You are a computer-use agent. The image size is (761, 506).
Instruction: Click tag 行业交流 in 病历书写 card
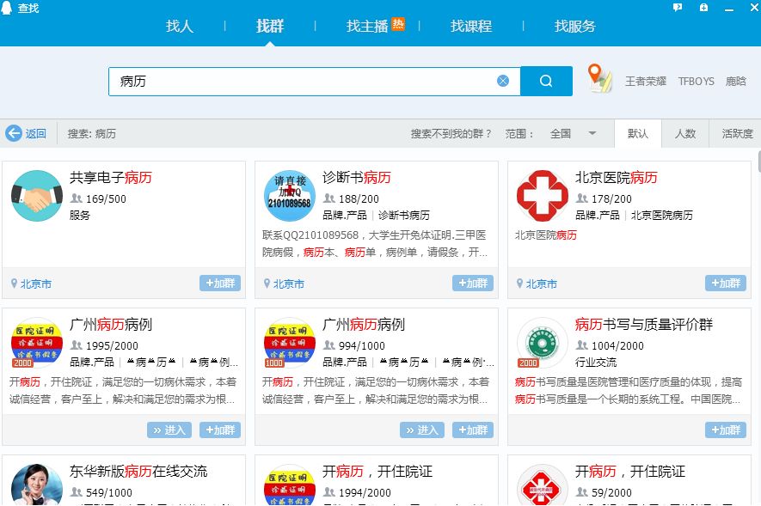coord(596,362)
